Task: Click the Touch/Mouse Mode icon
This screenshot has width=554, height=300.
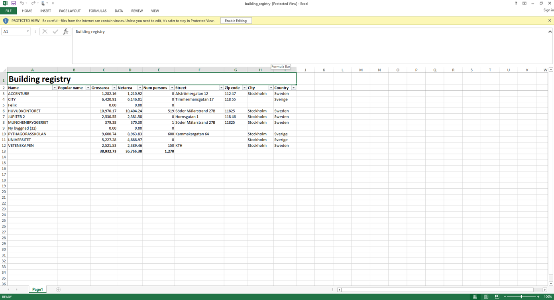Action: coord(43,3)
